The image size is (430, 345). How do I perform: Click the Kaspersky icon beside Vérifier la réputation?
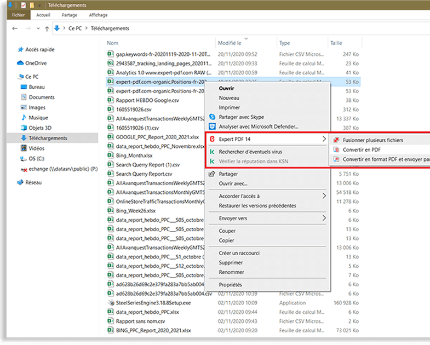212,161
